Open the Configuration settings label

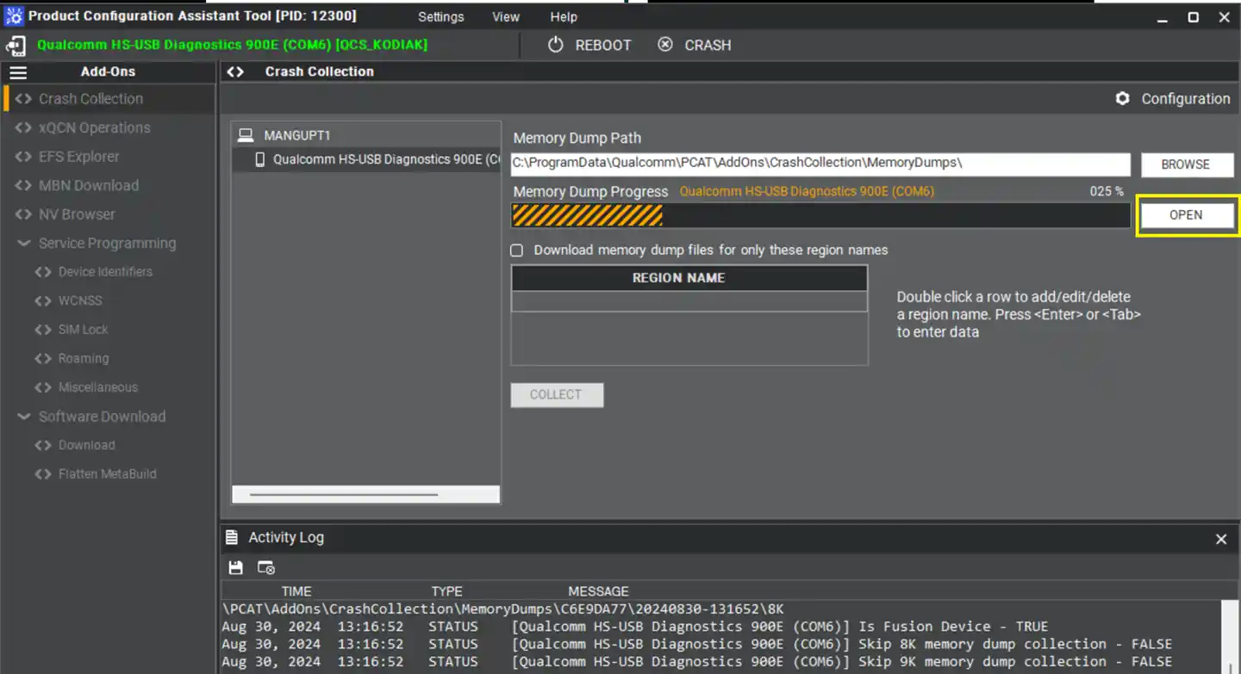1186,99
